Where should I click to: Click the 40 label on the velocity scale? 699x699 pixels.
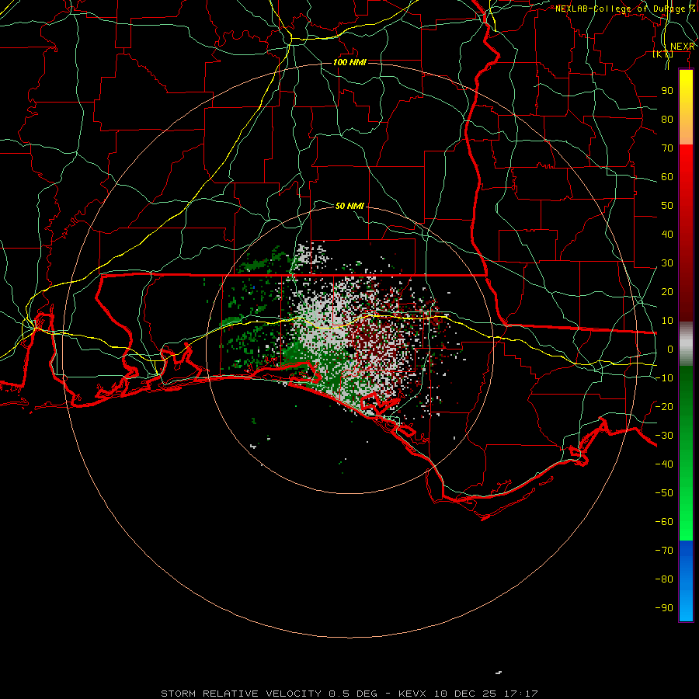(667, 234)
